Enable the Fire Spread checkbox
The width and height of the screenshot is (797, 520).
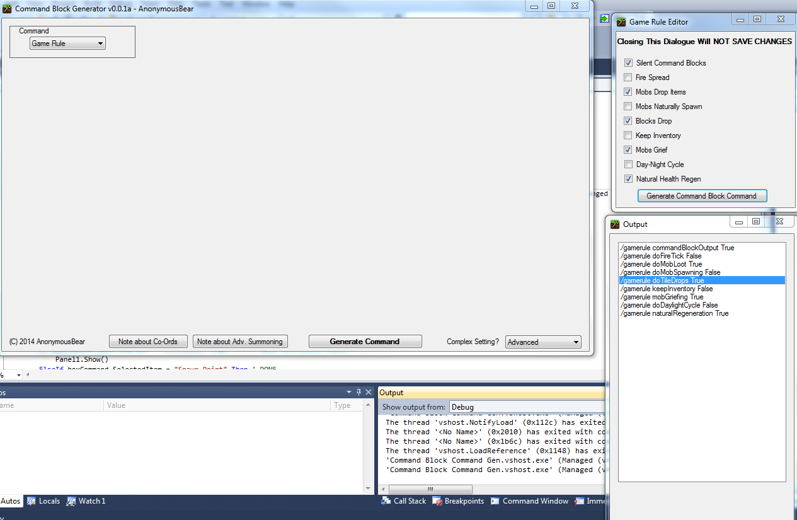click(x=628, y=78)
